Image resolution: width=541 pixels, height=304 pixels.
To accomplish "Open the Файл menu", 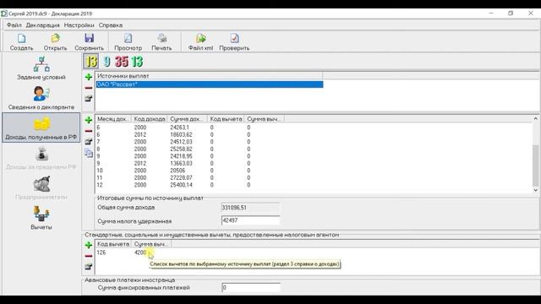I will pyautogui.click(x=14, y=25).
